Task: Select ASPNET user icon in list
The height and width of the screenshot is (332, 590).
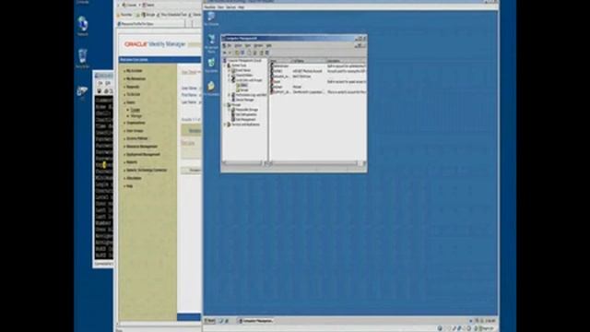Action: pyautogui.click(x=272, y=71)
